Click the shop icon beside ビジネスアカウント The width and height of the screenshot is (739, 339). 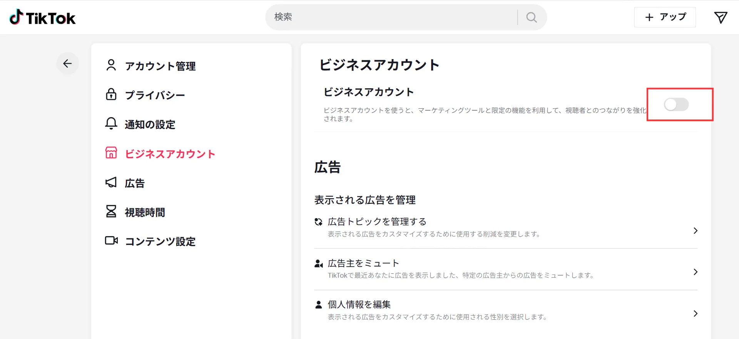111,153
